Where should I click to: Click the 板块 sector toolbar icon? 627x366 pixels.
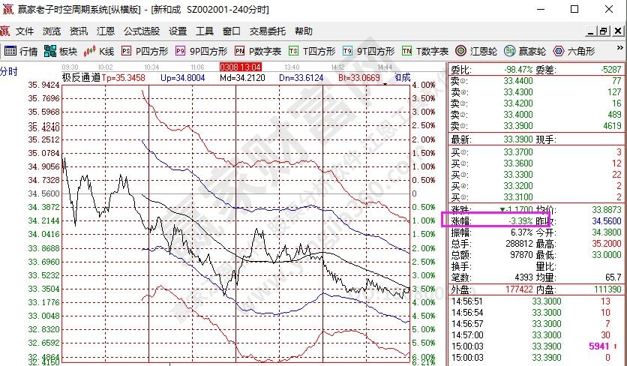click(61, 51)
